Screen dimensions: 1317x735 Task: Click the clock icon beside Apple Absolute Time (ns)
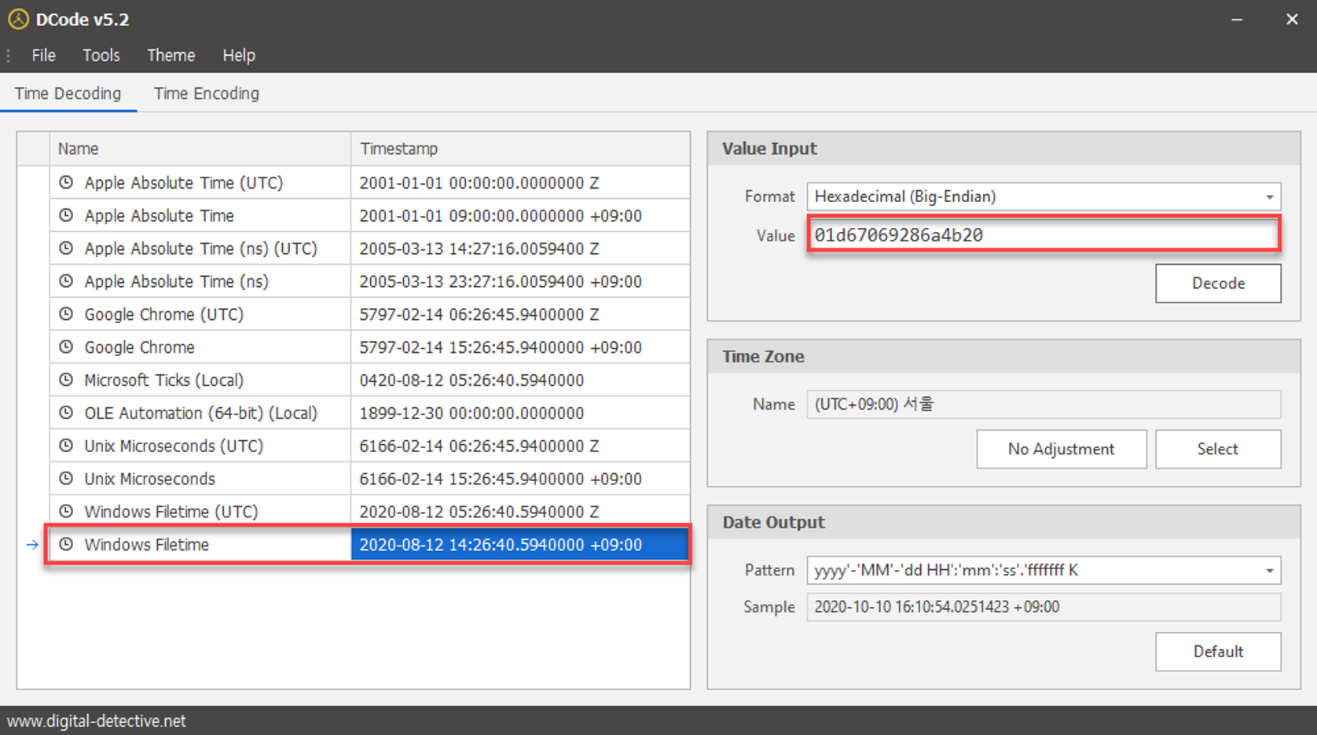[66, 281]
